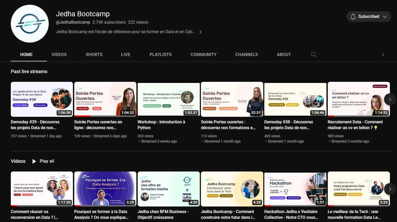Advance Videos carousel right arrow
The image size is (397, 222).
390,189
